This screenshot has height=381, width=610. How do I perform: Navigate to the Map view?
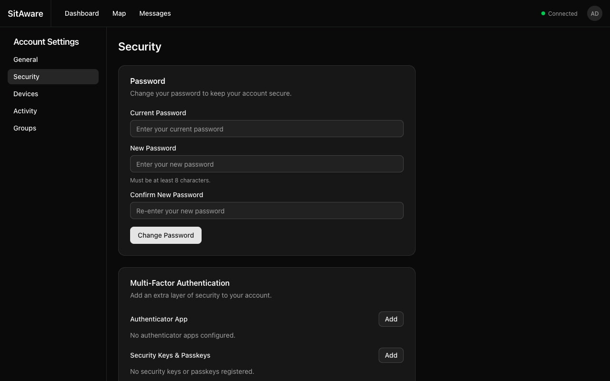click(119, 13)
